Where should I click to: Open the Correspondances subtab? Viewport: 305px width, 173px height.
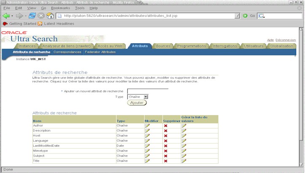click(x=67, y=52)
